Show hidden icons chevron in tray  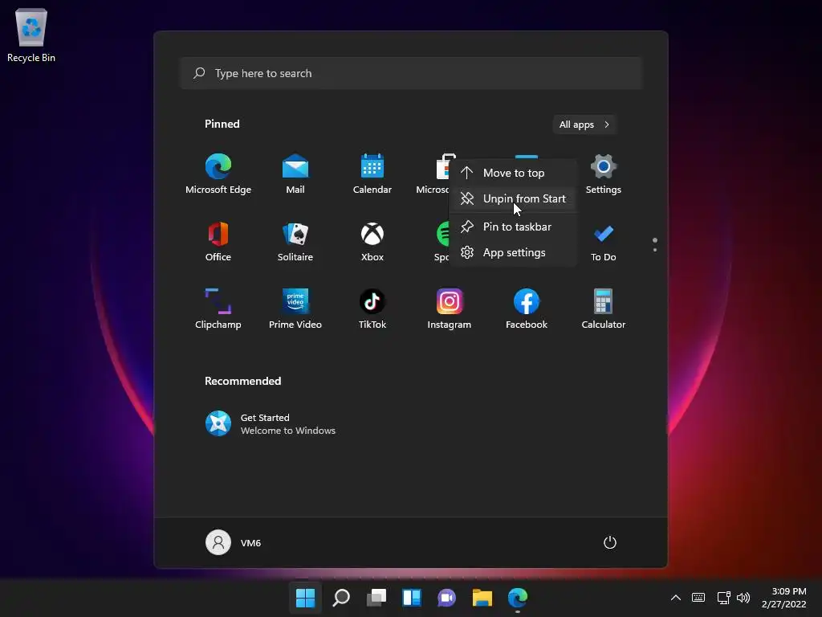click(676, 598)
